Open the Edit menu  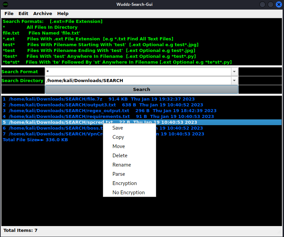pyautogui.click(x=23, y=14)
